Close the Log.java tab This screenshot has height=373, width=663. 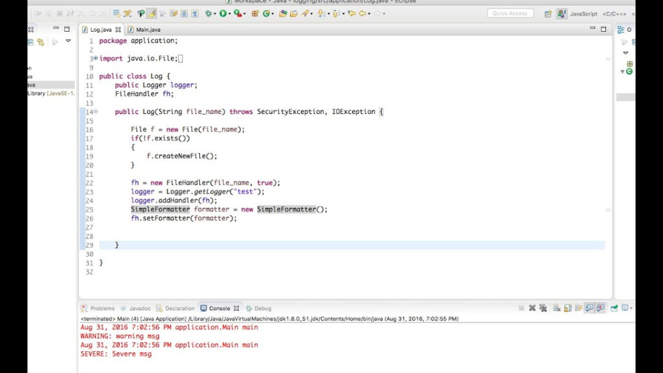118,30
